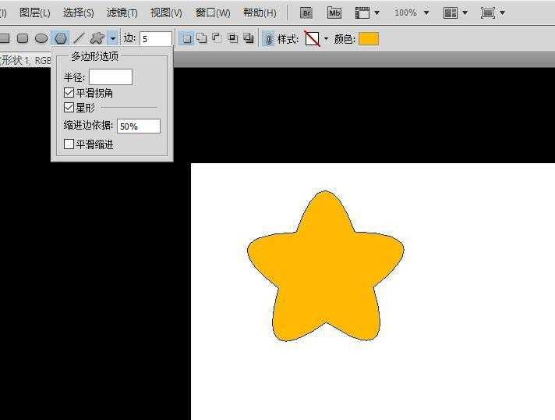Image resolution: width=555 pixels, height=420 pixels.
Task: Select the Polygon shape tool
Action: point(60,38)
